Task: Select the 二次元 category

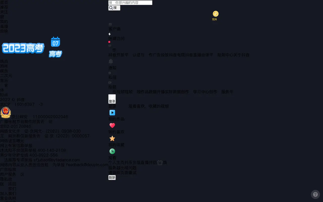Action: (x=6, y=76)
